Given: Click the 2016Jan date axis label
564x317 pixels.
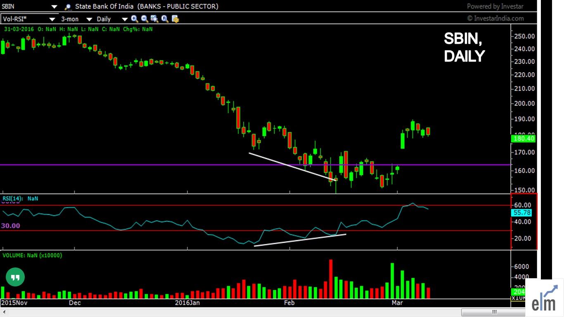Looking at the screenshot, I should (x=187, y=303).
